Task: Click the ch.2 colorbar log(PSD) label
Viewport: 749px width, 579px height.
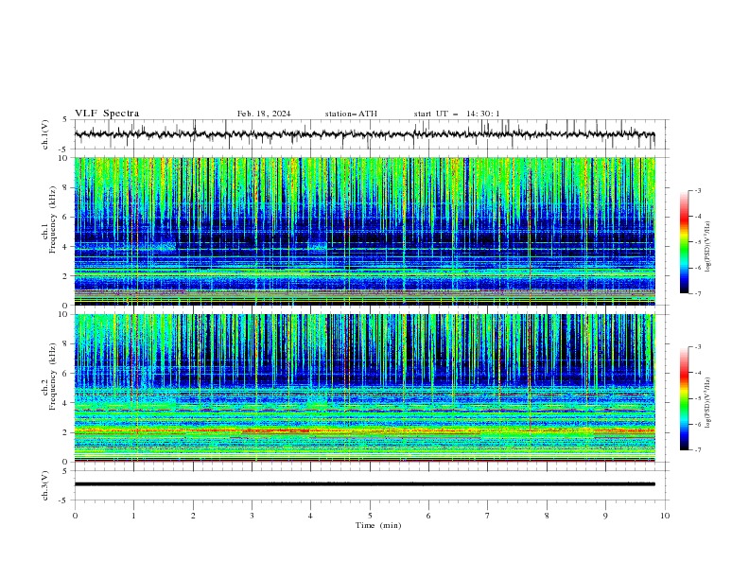Action: tap(707, 403)
